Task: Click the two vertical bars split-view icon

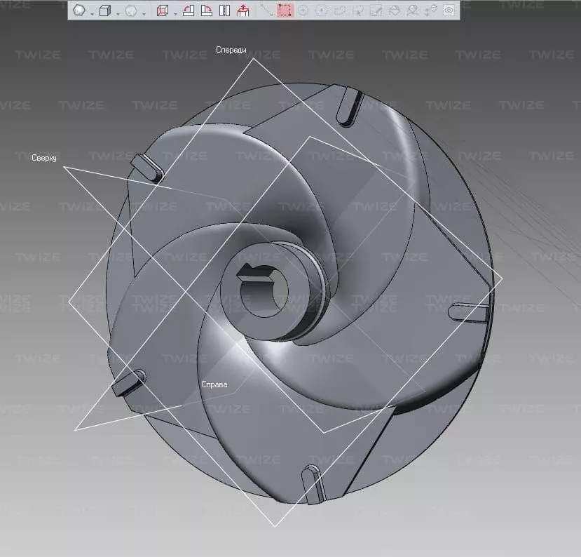Action: pyautogui.click(x=224, y=11)
